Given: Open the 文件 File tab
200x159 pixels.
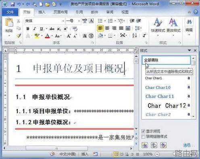Looking at the screenshot, I should [x=10, y=12].
